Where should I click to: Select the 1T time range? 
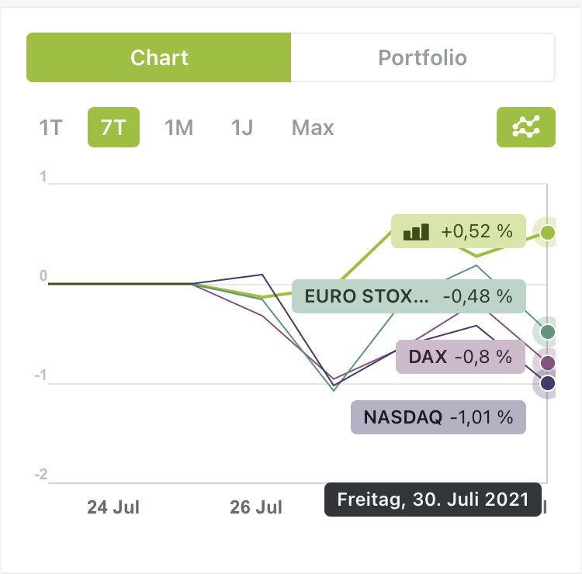point(50,127)
